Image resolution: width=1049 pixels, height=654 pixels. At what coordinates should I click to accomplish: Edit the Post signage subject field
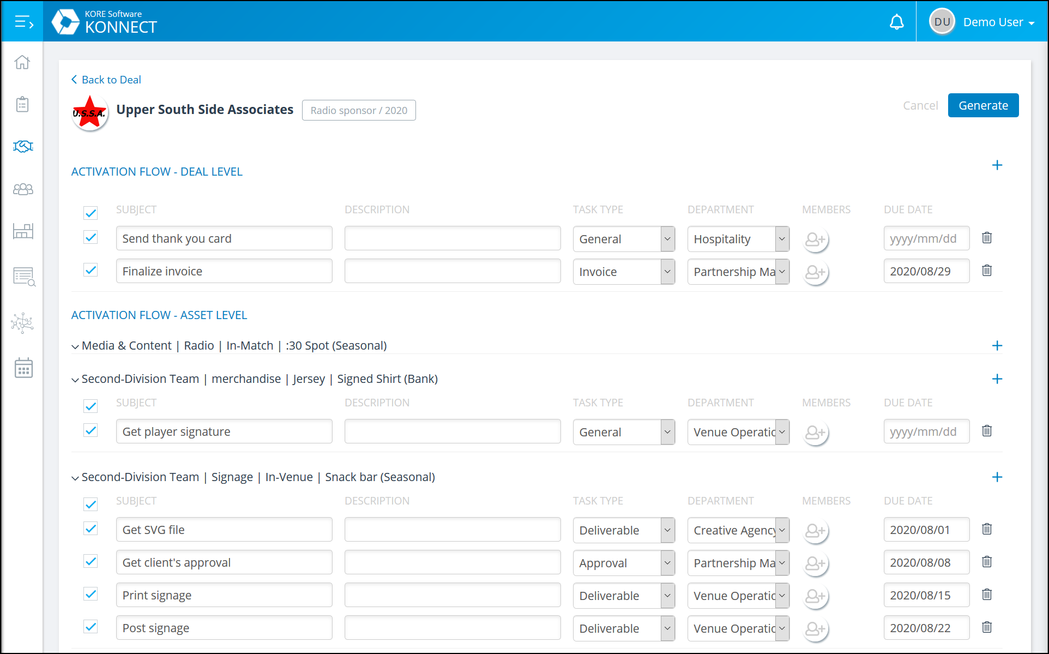pyautogui.click(x=224, y=628)
